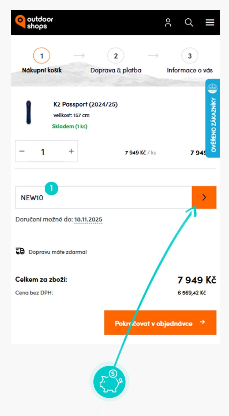Go to step 3 Informace o vás
This screenshot has width=229, height=416.
190,56
